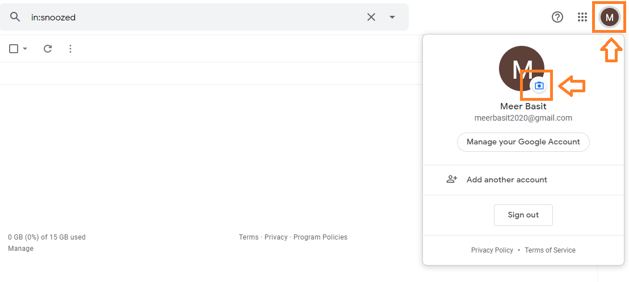The image size is (629, 282).
Task: Click Manage storage link
Action: pos(21,249)
